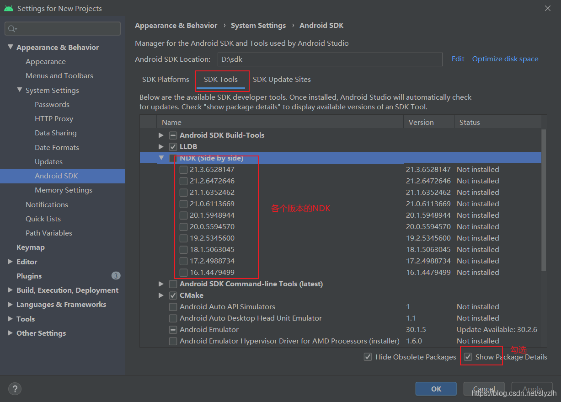Open HTTP Proxy settings
Image resolution: width=561 pixels, height=402 pixels.
click(54, 119)
